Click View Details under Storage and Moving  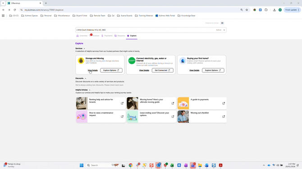pos(93,70)
